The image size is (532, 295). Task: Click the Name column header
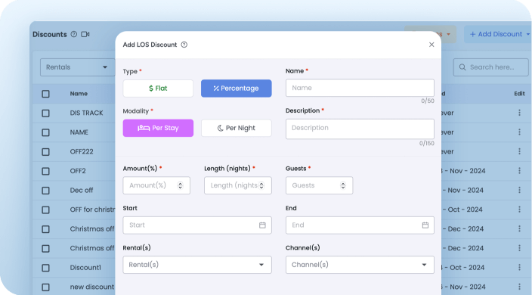pyautogui.click(x=79, y=94)
